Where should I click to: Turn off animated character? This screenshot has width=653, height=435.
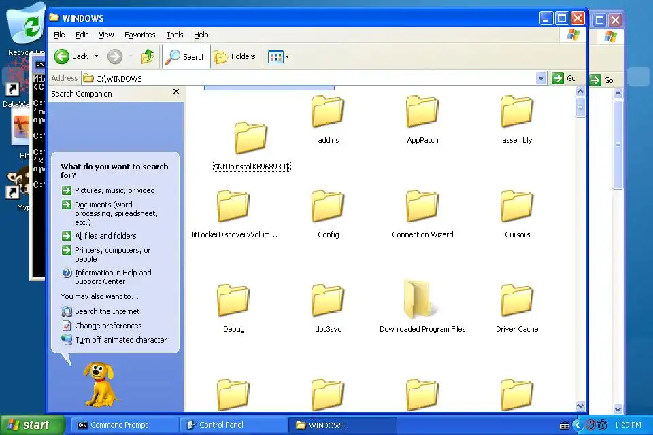[x=121, y=340]
